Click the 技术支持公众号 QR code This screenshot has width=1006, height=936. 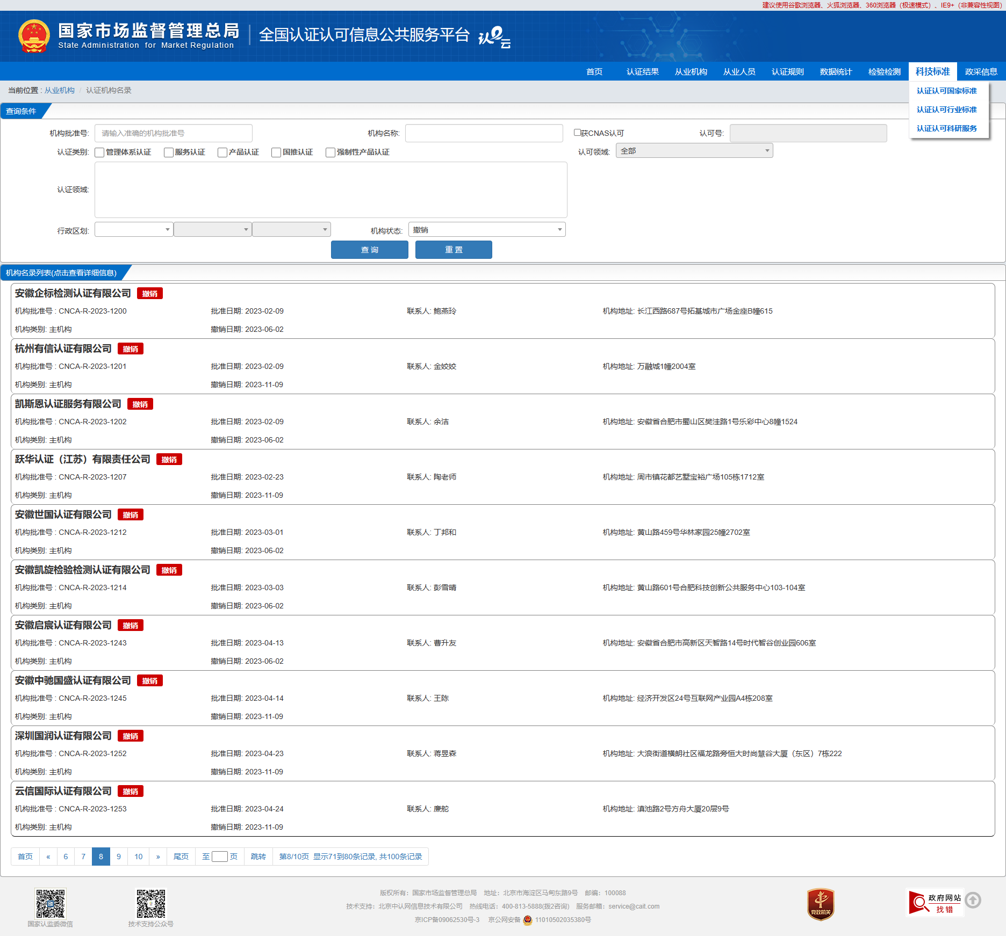pos(150,903)
